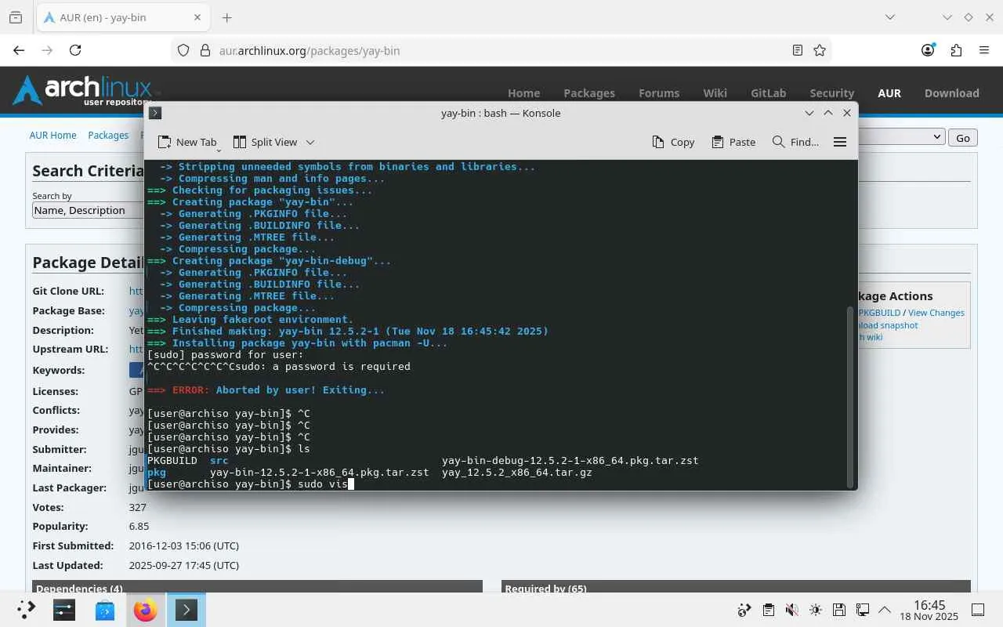
Task: Click the Firefox address bar URL
Action: tap(310, 50)
